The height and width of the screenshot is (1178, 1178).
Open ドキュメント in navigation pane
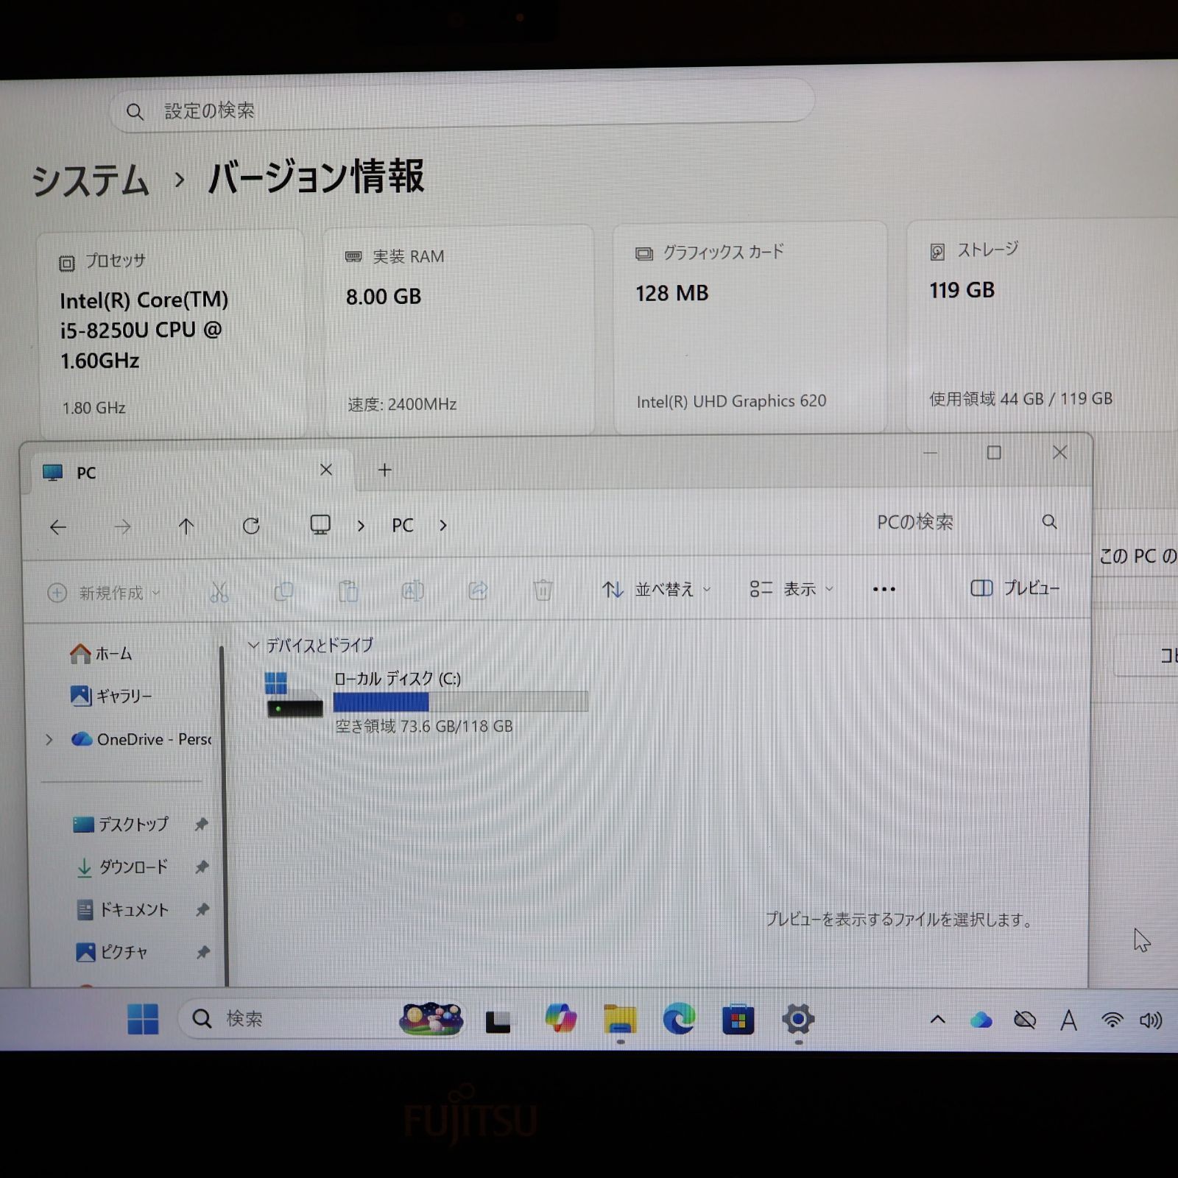coord(122,910)
